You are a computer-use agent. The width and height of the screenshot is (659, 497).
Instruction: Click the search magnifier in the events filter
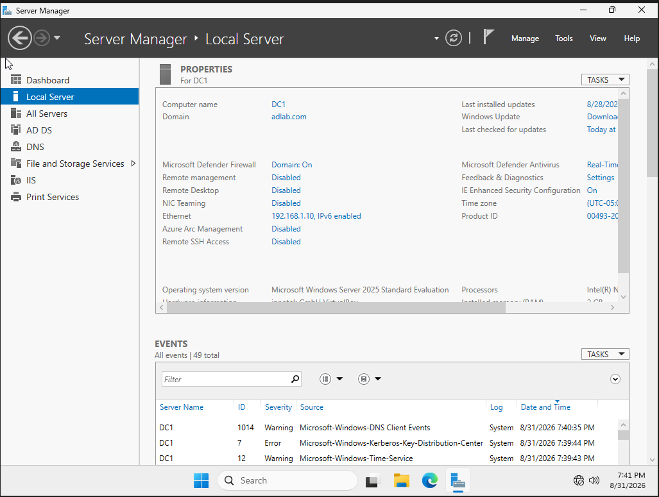(295, 379)
